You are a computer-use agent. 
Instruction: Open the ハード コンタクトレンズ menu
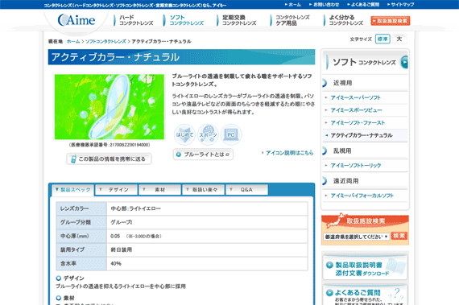click(x=134, y=20)
